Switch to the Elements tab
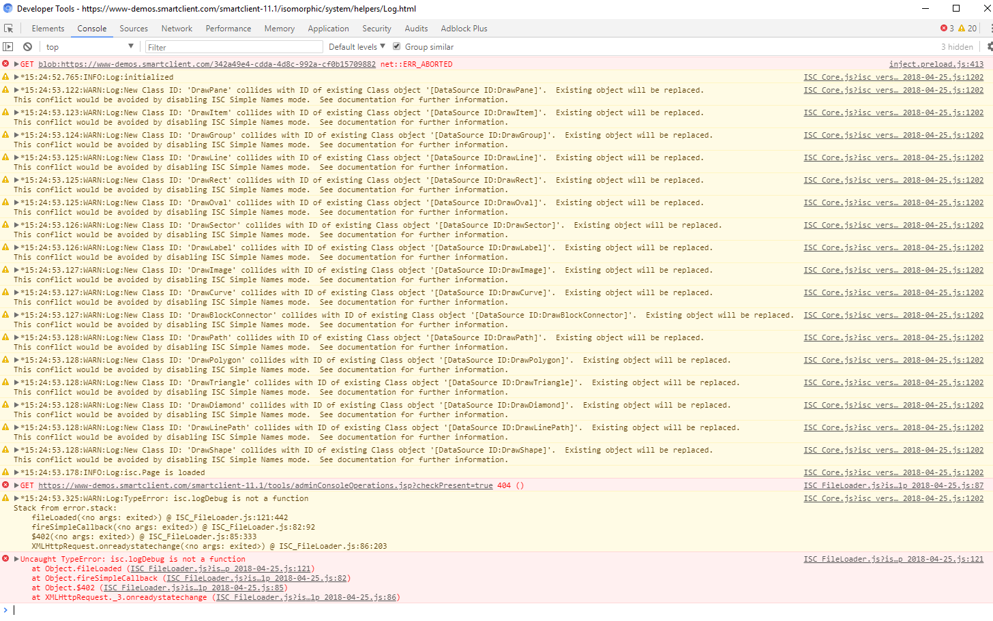This screenshot has height=621, width=993. click(x=48, y=29)
